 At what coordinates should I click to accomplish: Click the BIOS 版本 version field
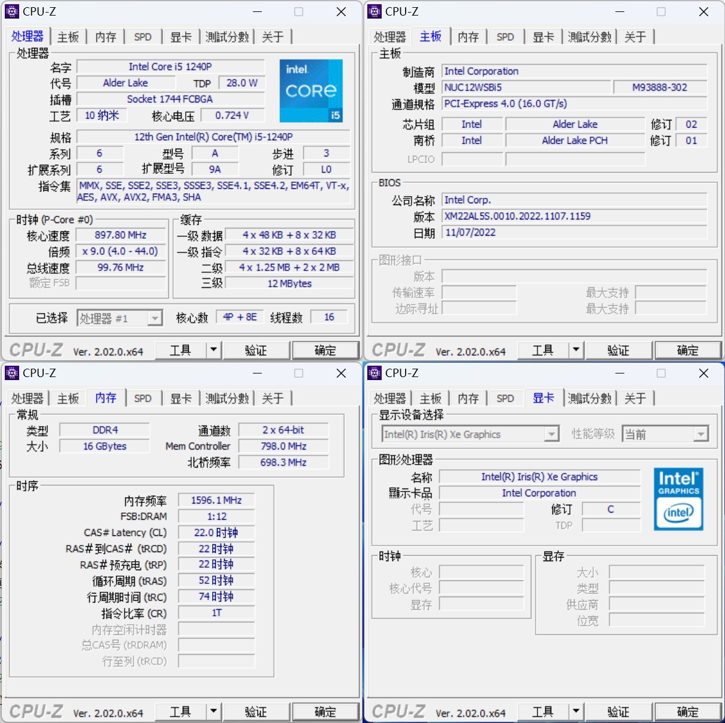point(574,216)
